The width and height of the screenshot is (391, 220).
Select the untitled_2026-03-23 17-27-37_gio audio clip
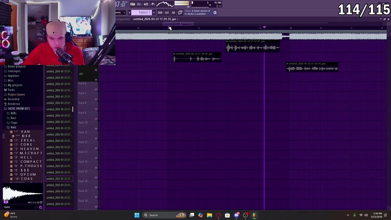[x=253, y=46]
